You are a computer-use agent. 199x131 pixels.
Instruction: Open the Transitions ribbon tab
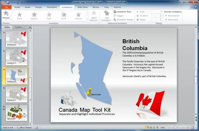[52, 7]
